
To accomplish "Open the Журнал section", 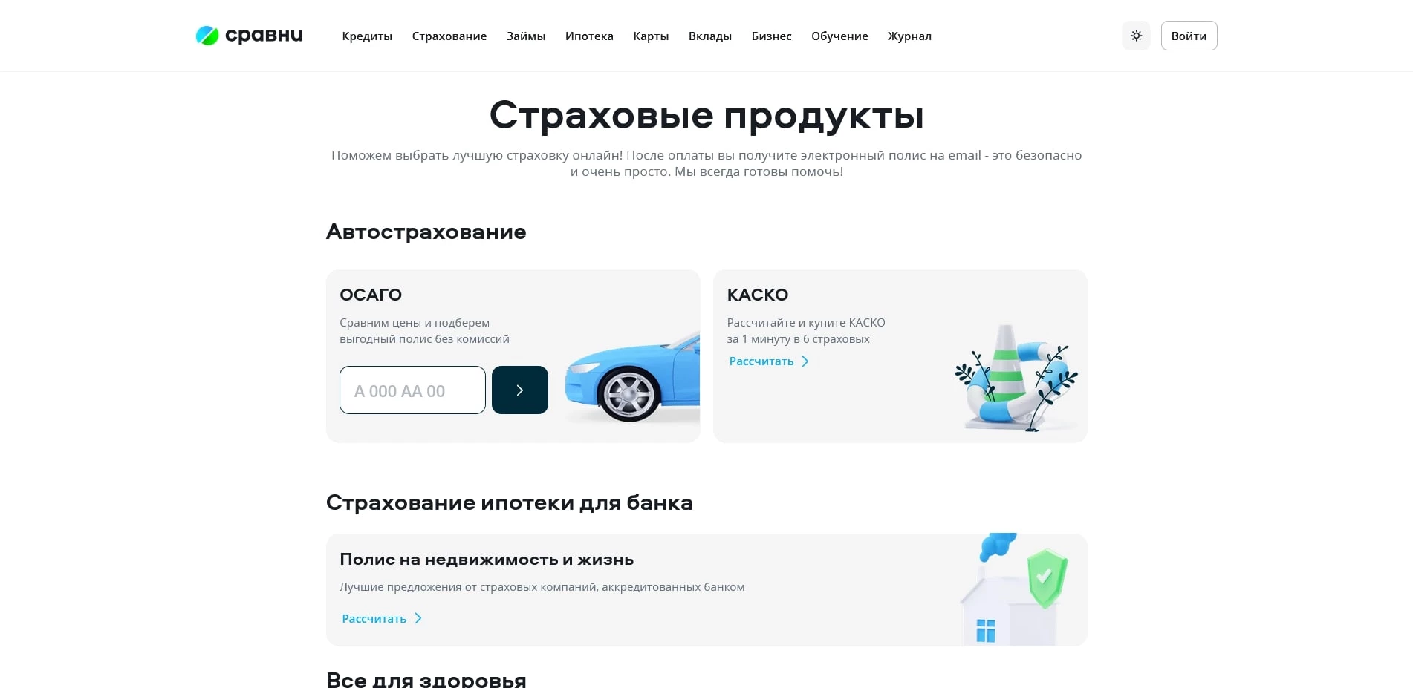I will click(909, 36).
